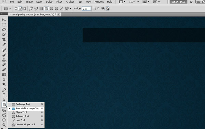This screenshot has width=205, height=129.
Task: Choose Polygon Tool from flyout menu
Action: point(26,116)
